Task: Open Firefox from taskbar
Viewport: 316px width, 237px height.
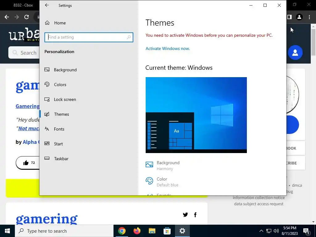Action: 137,231
